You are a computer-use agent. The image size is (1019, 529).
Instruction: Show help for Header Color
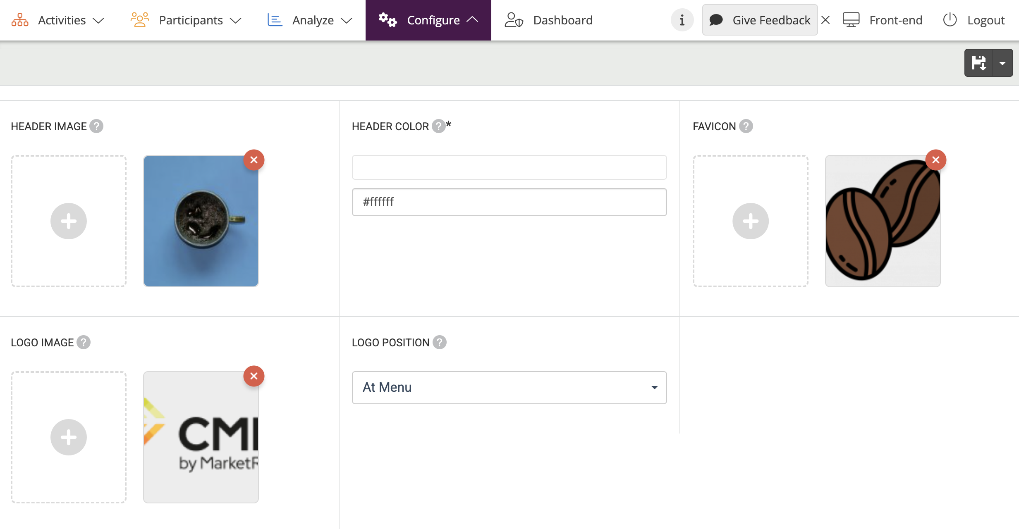click(x=438, y=126)
